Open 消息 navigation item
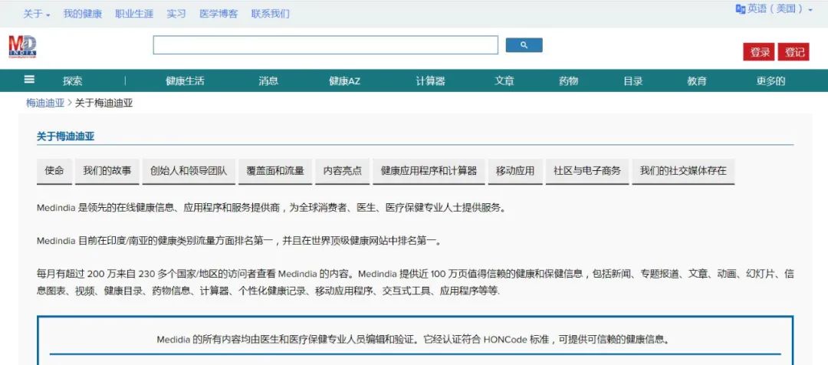 coord(268,81)
